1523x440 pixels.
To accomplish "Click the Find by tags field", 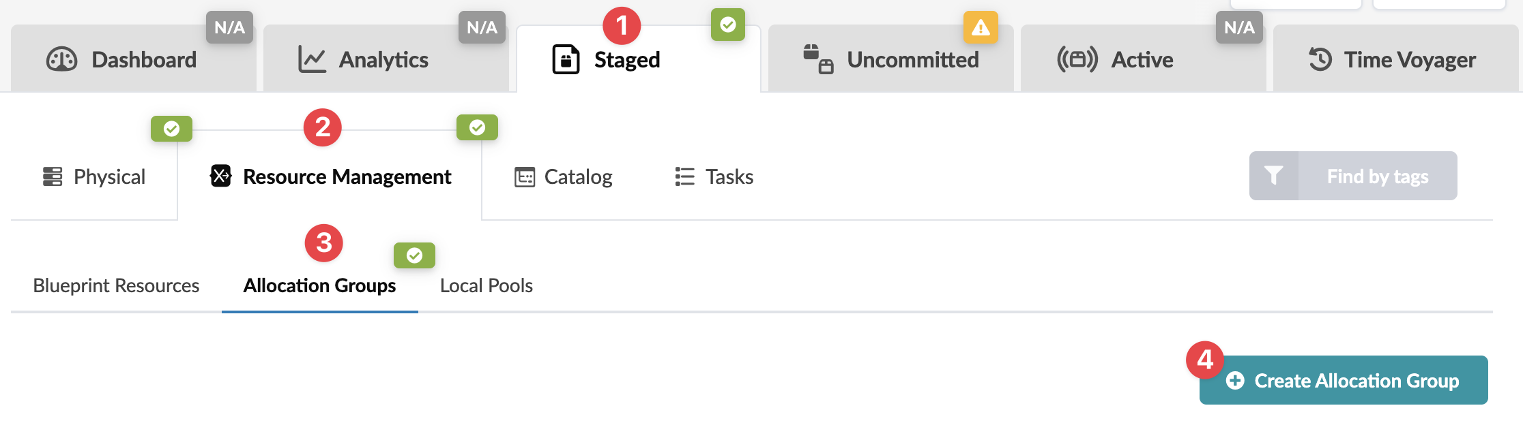I will point(1377,176).
